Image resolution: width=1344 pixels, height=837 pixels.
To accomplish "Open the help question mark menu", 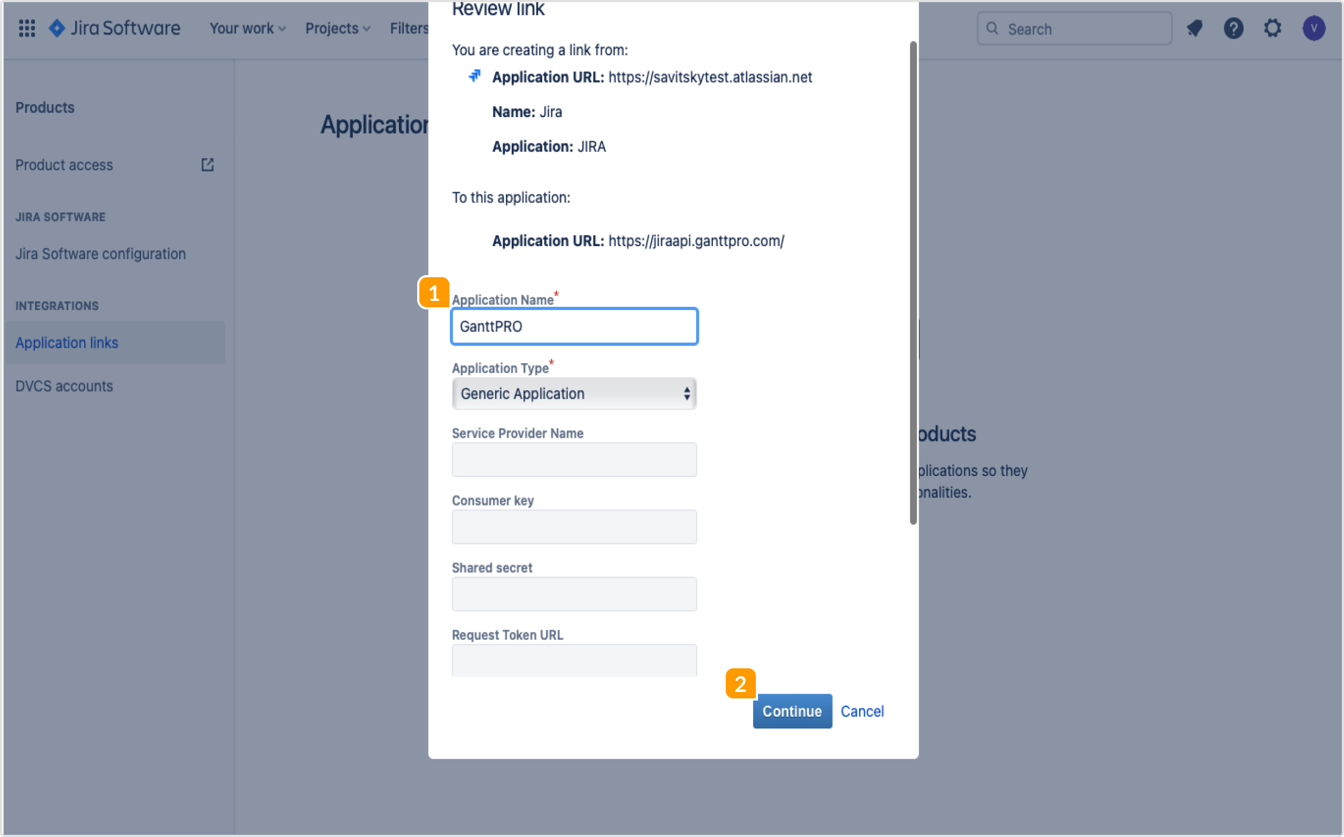I will 1234,28.
